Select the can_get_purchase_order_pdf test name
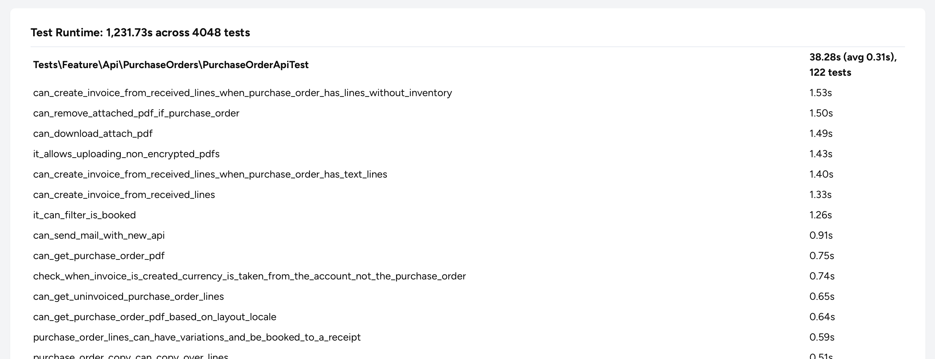The width and height of the screenshot is (935, 359). (99, 256)
